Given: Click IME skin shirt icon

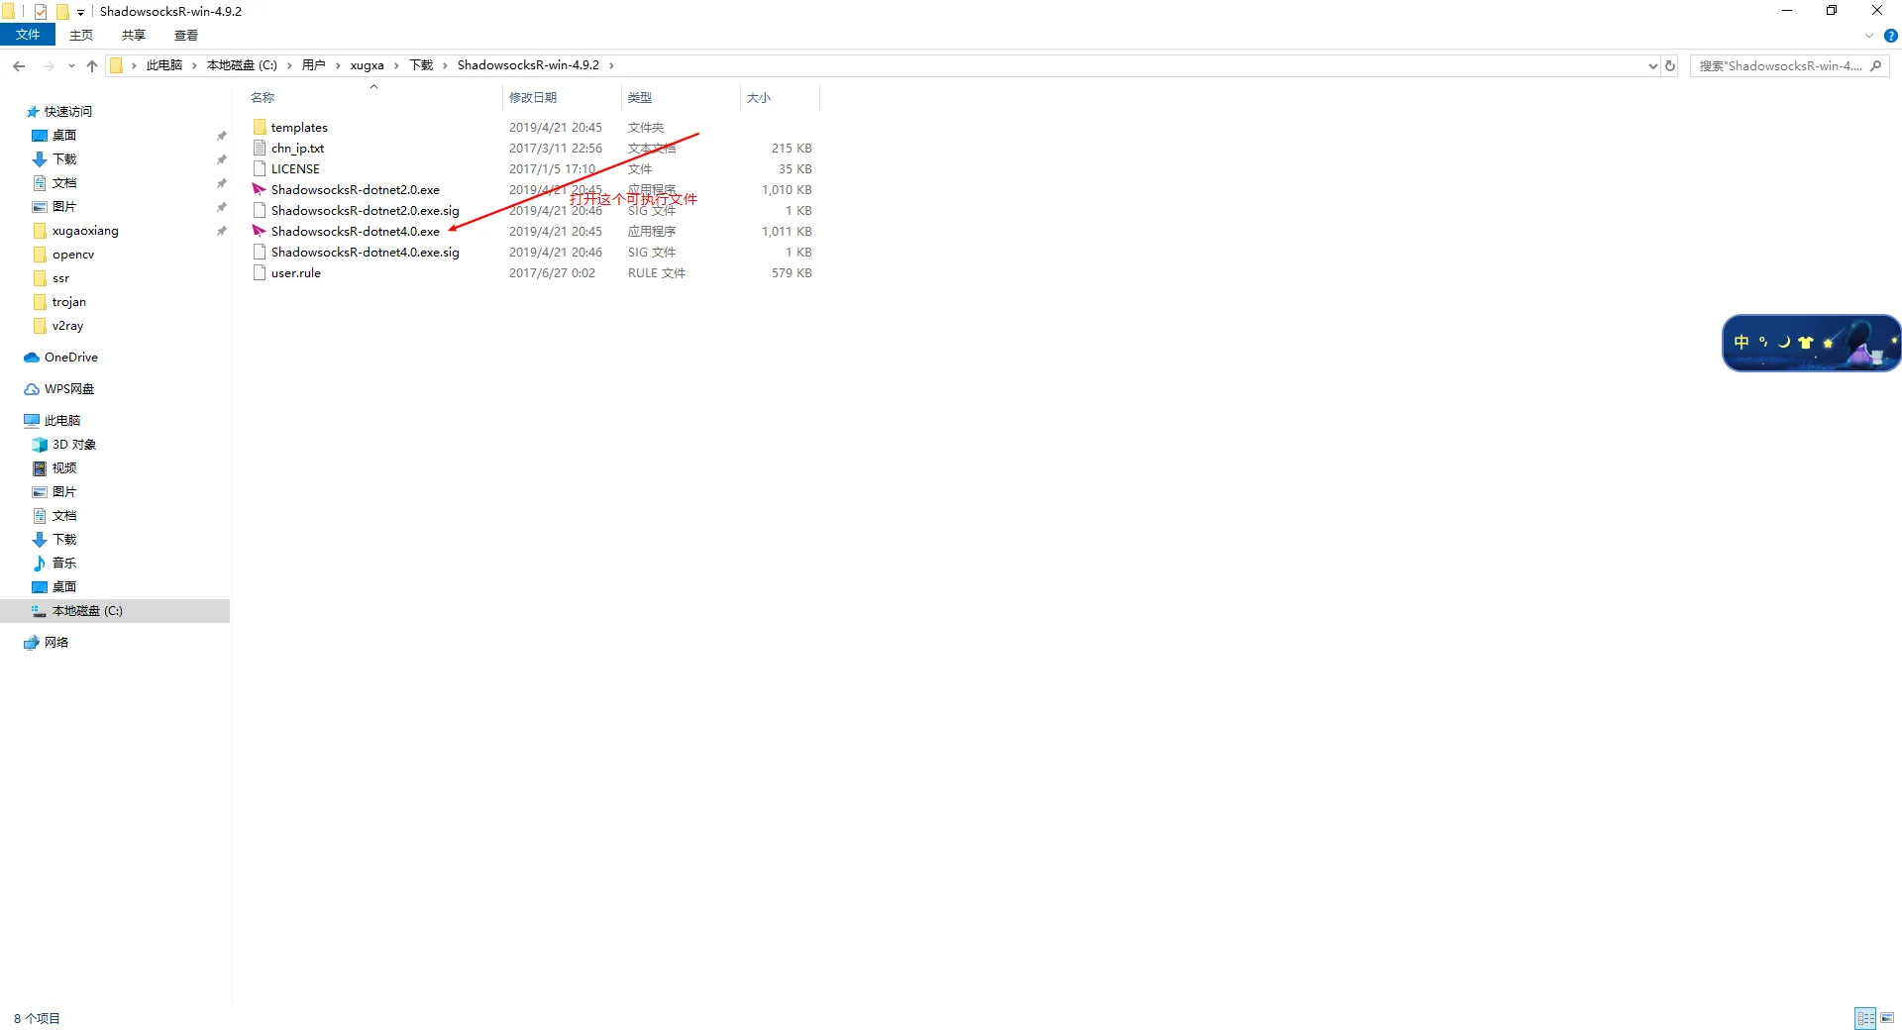Looking at the screenshot, I should tap(1805, 343).
